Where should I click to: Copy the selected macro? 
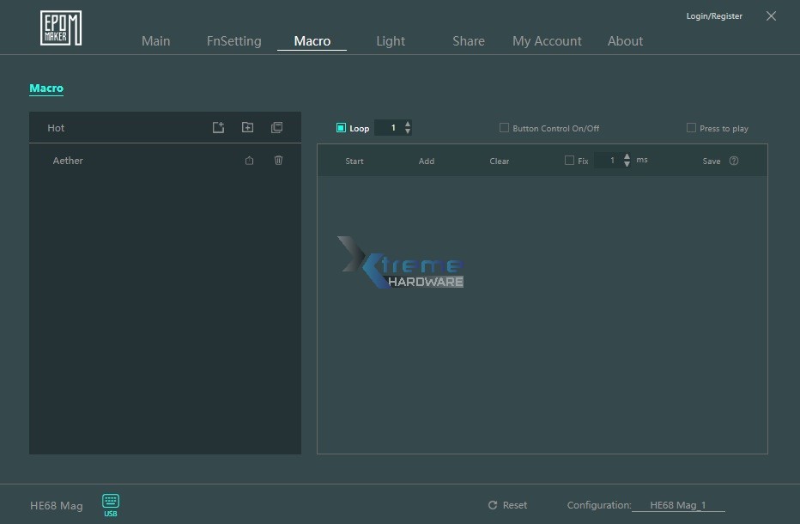(x=276, y=127)
